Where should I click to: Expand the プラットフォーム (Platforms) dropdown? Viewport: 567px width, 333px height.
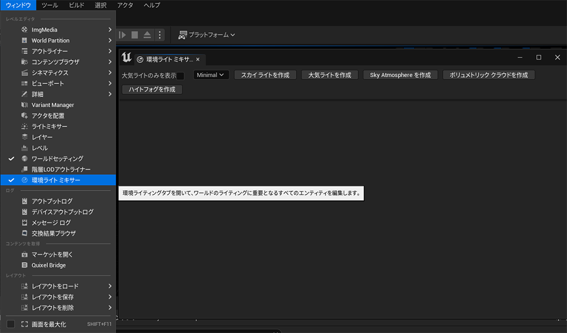207,35
